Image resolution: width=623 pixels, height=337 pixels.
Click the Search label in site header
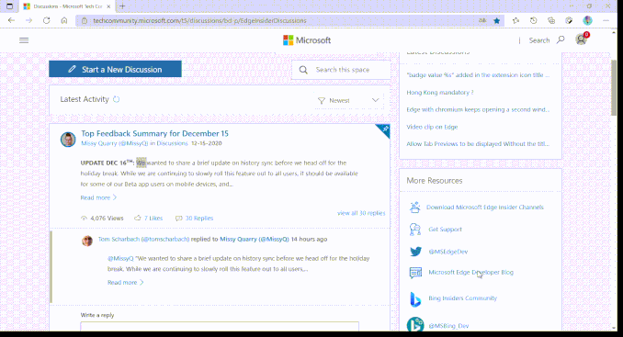539,40
